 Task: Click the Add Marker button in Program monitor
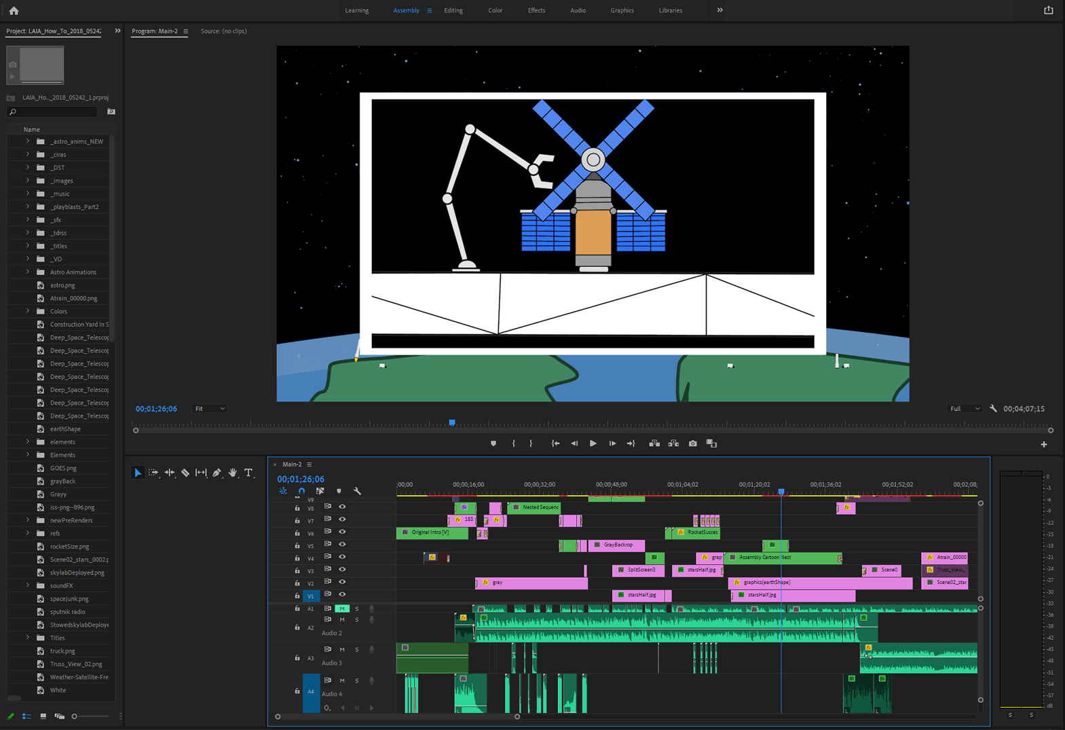(493, 443)
